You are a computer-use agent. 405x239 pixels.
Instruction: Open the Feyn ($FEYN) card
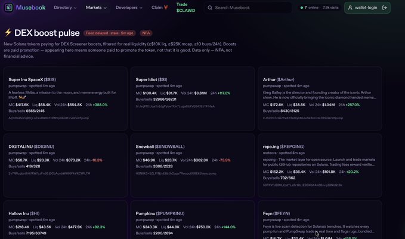pos(320,220)
